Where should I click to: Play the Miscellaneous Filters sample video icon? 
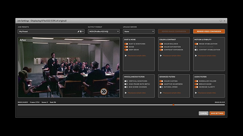(x=126, y=93)
